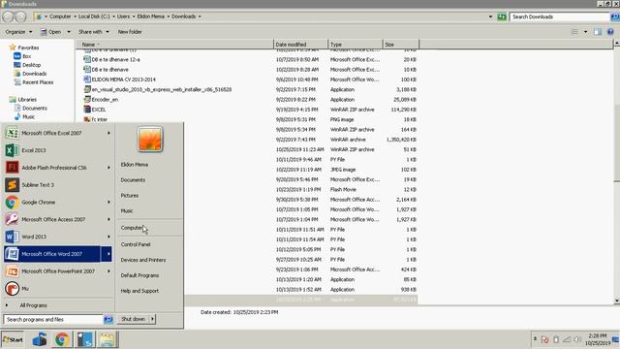This screenshot has width=620, height=349.
Task: Open the Share with dropdown
Action: 93,32
